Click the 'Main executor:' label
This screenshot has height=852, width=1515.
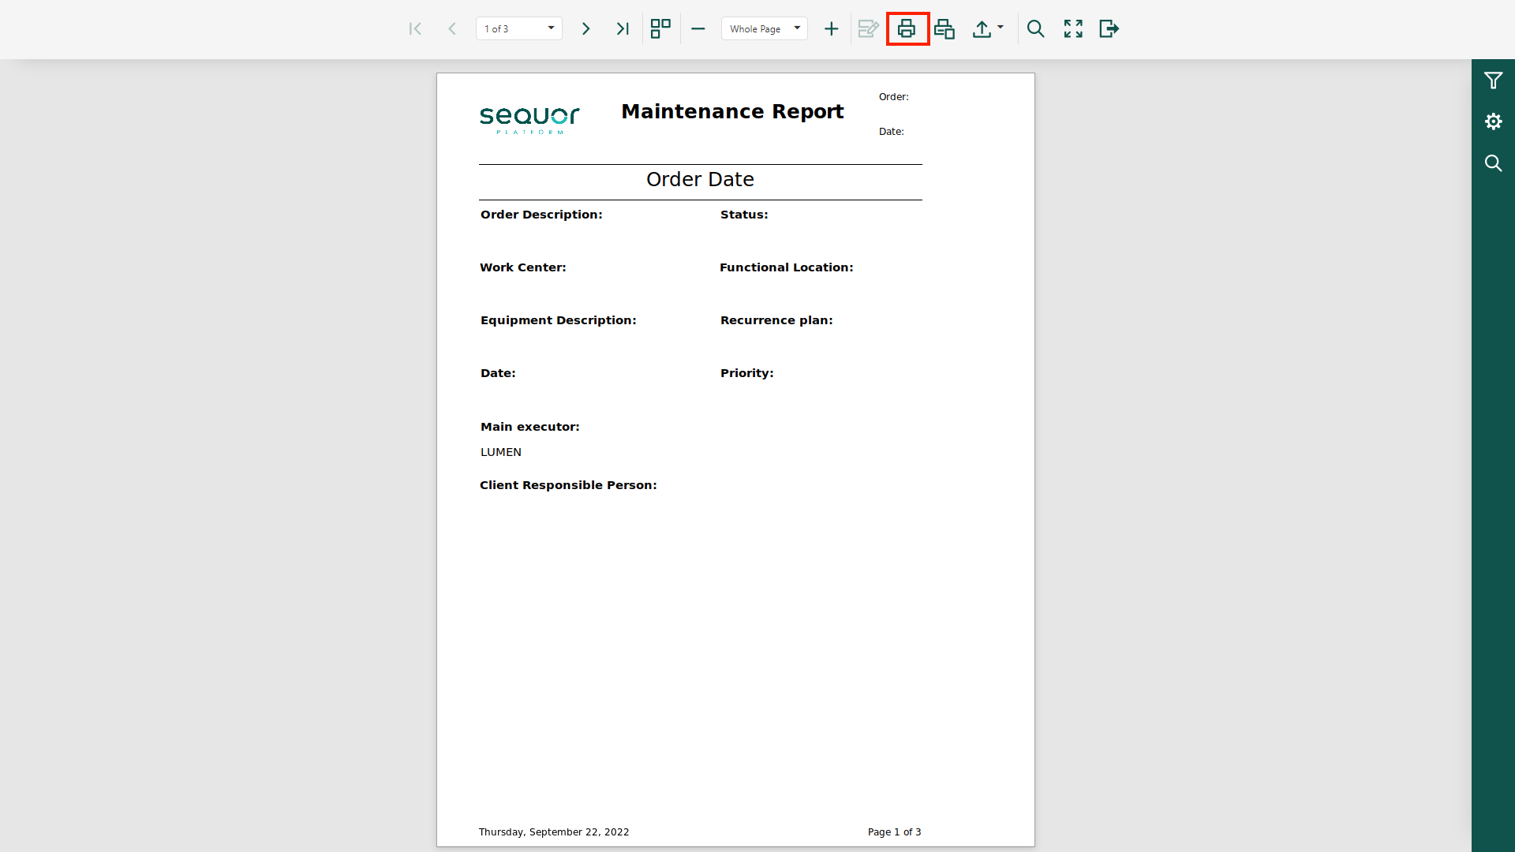[530, 427]
